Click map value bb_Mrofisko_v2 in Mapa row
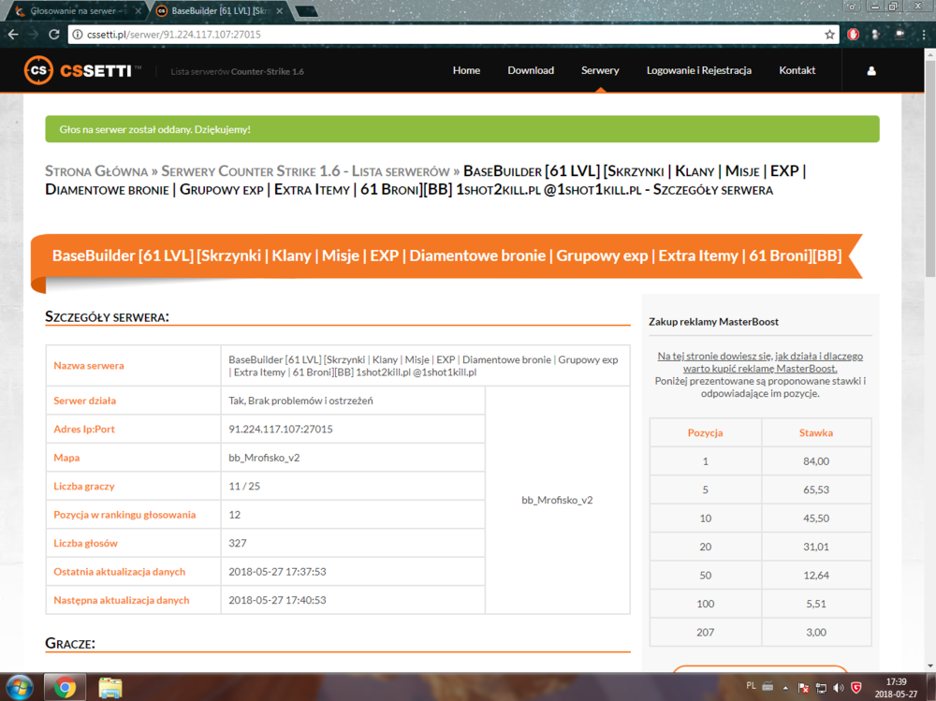Screen dimensions: 936x701 click(x=264, y=458)
